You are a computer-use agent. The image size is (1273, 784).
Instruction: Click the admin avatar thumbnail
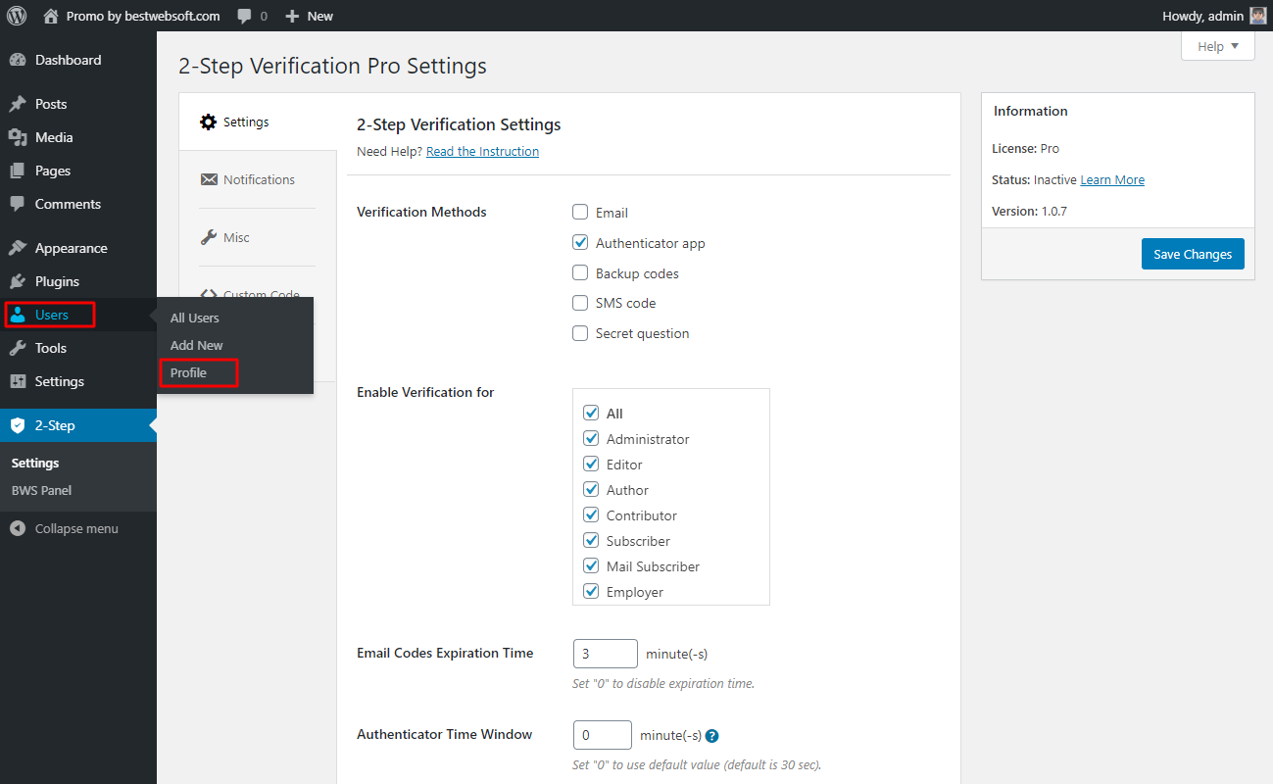pyautogui.click(x=1258, y=16)
